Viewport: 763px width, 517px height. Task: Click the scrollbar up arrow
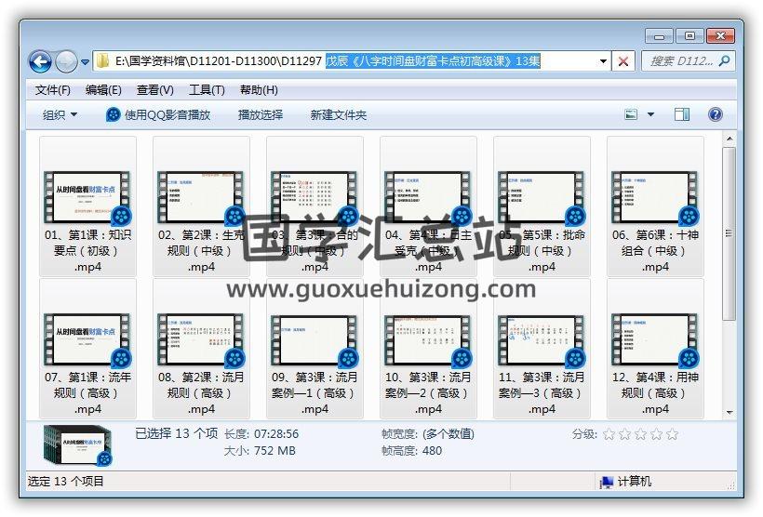point(729,139)
